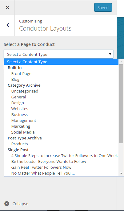The height and width of the screenshot is (211, 124).
Task: Select Be the Leader Everyone Wants to Follow
Action: (49, 161)
